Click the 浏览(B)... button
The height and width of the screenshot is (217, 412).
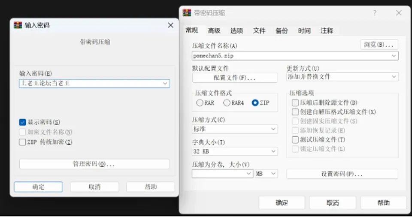(x=379, y=45)
